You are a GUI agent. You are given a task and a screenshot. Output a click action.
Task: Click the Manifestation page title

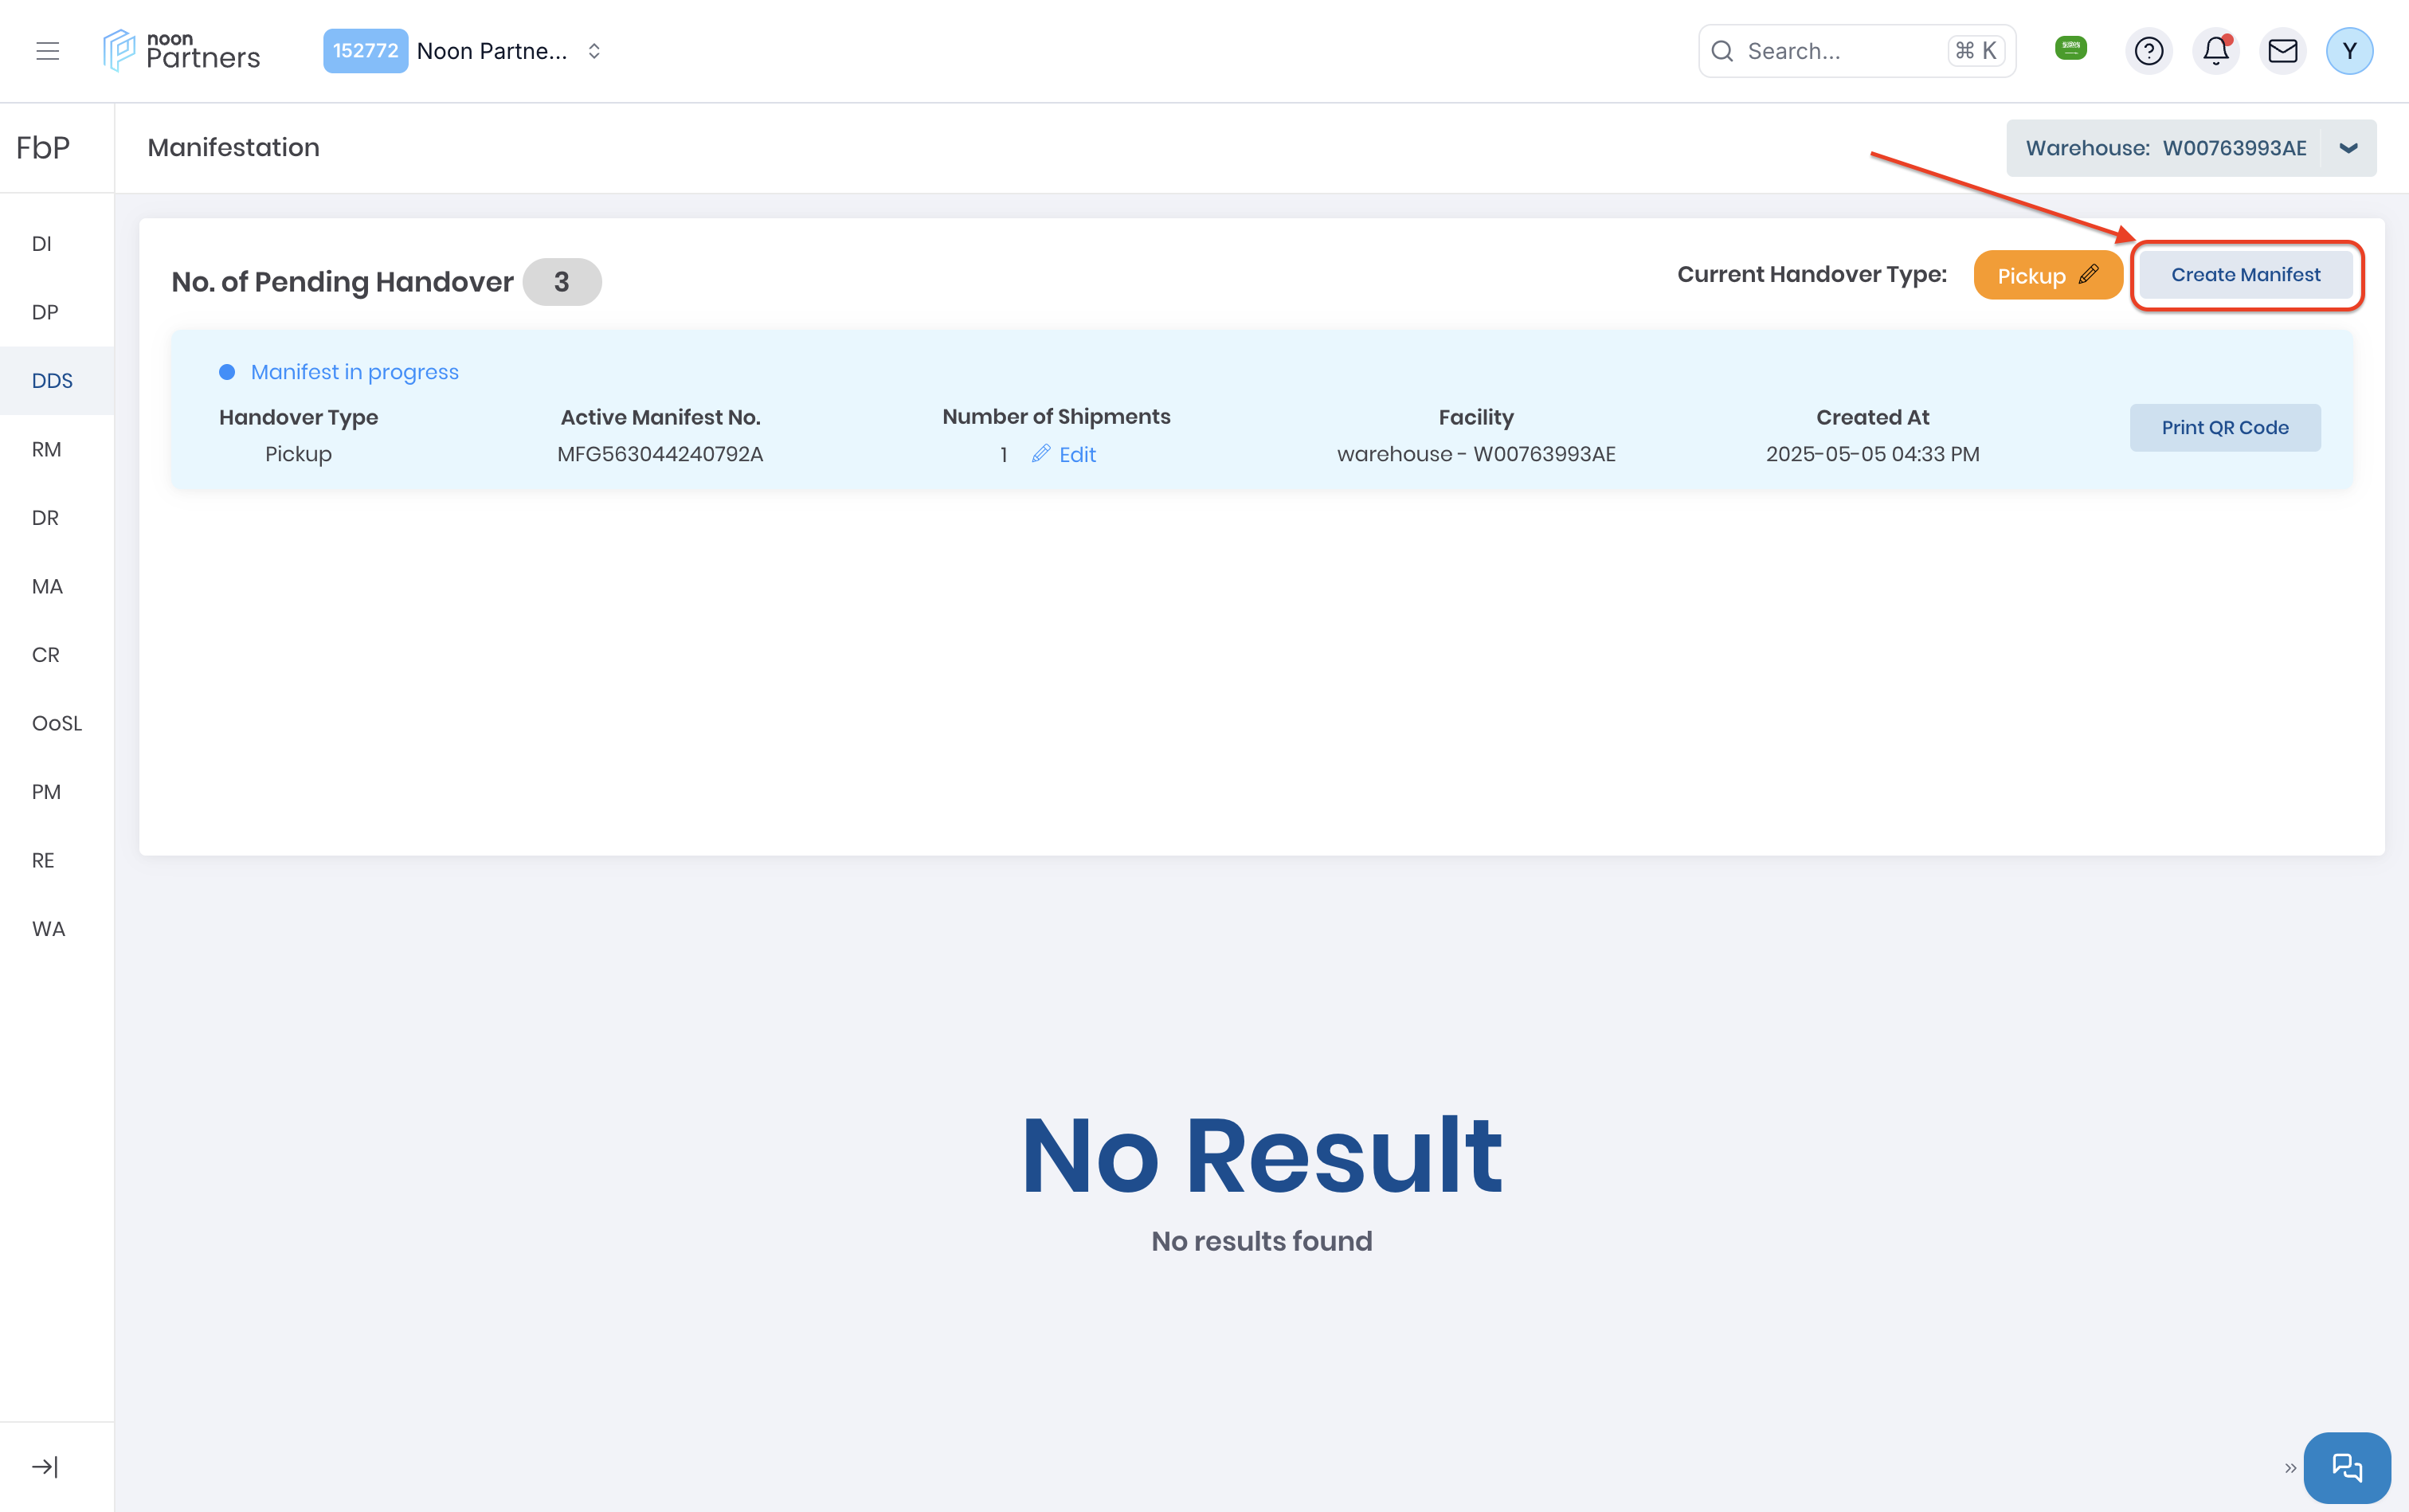pos(233,148)
